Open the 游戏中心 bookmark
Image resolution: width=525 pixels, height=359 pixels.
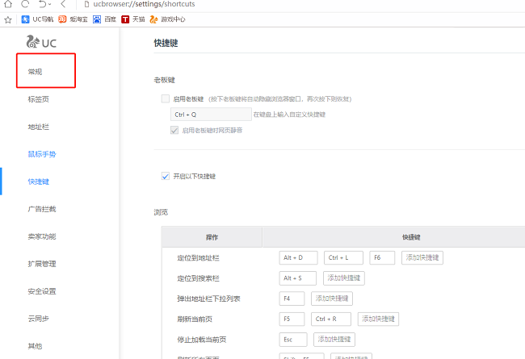pos(167,19)
